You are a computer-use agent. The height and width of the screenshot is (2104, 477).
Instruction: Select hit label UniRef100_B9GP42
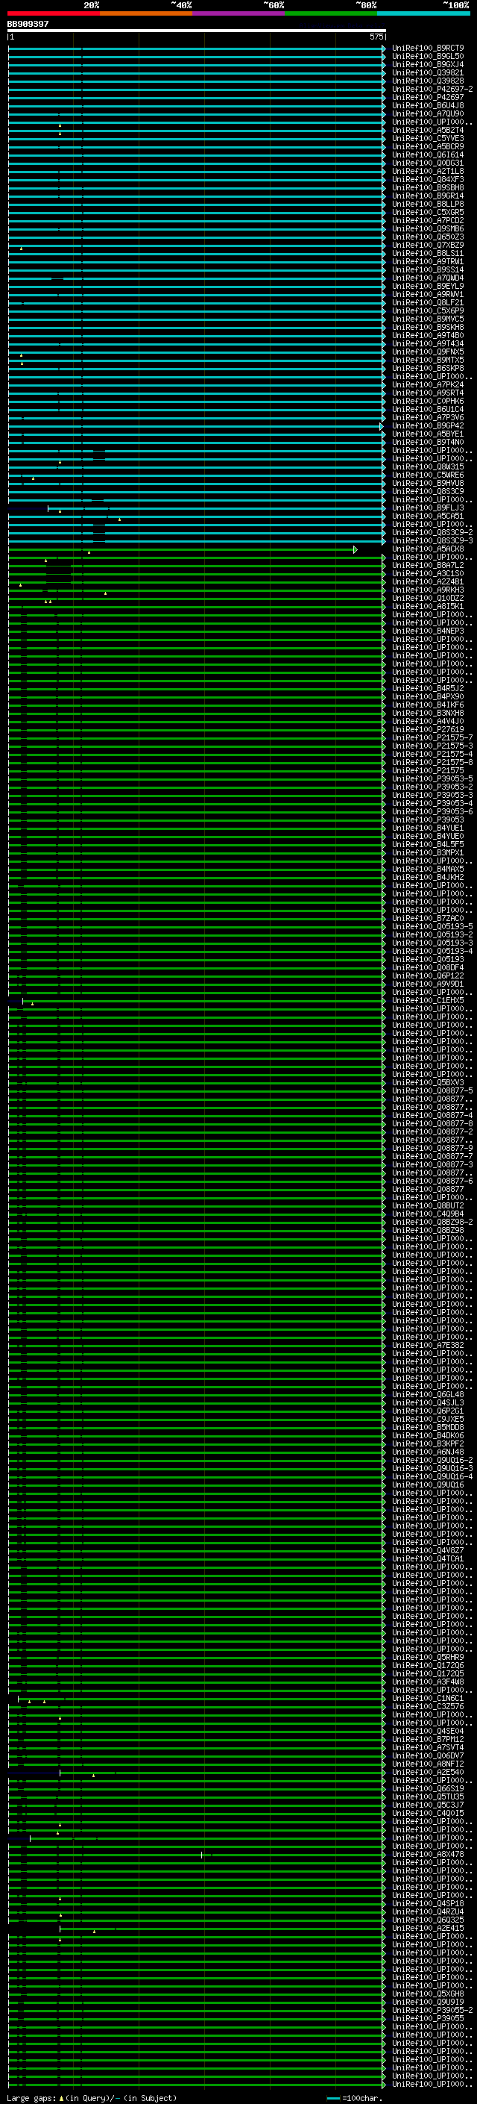(427, 425)
